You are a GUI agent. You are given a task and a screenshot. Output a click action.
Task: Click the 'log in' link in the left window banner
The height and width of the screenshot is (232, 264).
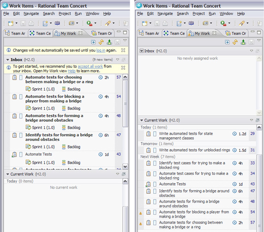tap(101, 50)
